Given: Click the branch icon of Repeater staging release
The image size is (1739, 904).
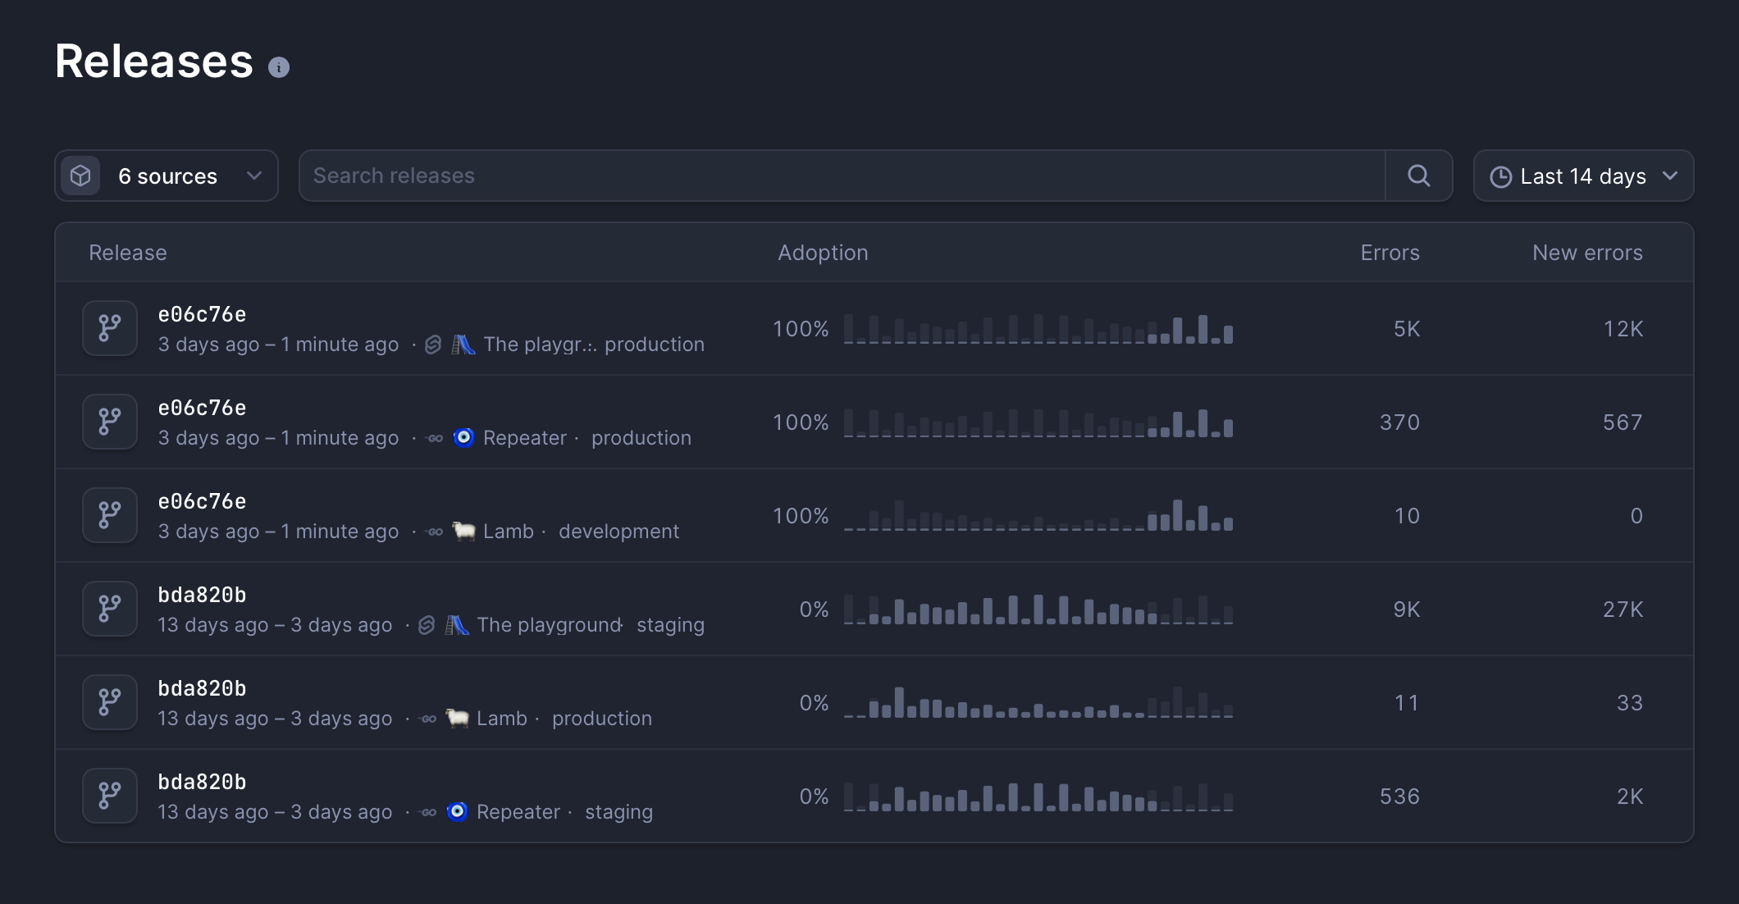Looking at the screenshot, I should (x=110, y=796).
